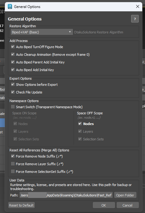The image size is (145, 213).
Task: Enable Force Remove Layer Suffix
Action: (x=13, y=164)
